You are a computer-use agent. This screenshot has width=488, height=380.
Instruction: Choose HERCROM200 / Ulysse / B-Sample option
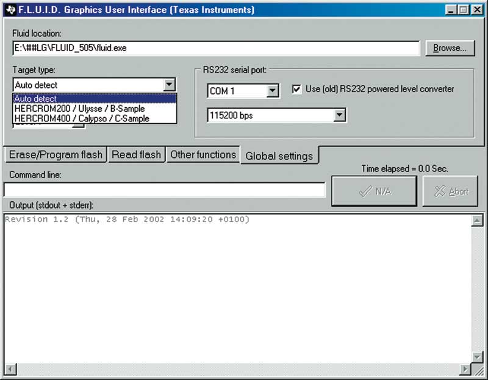tap(95, 109)
